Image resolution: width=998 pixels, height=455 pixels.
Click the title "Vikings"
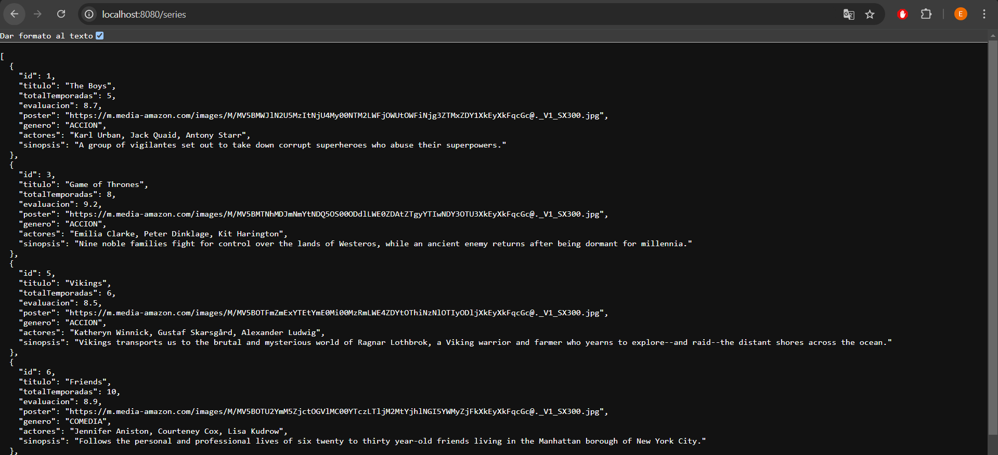pyautogui.click(x=88, y=283)
